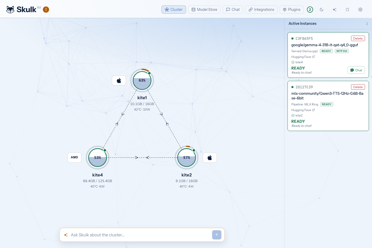Click the MTP D4 badge
This screenshot has width=372, height=248.
tap(342, 51)
